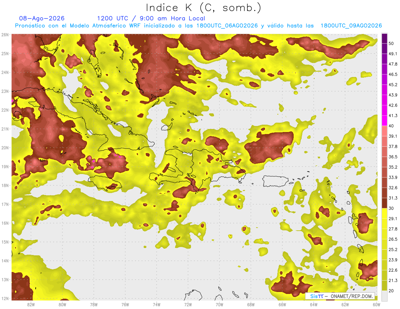The height and width of the screenshot is (309, 400).
Task: Click the legend value '25.2'
Action: [393, 250]
